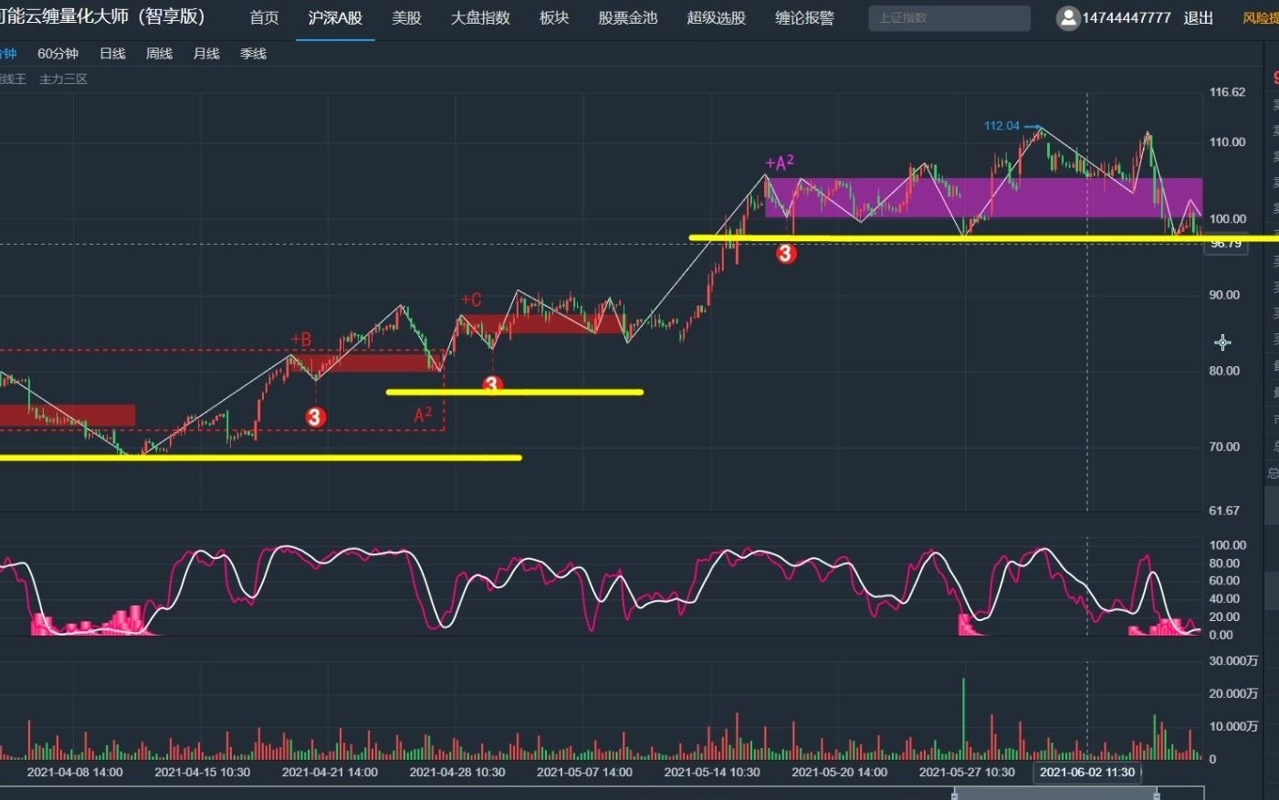Click the 退出 logout link

(x=1199, y=18)
